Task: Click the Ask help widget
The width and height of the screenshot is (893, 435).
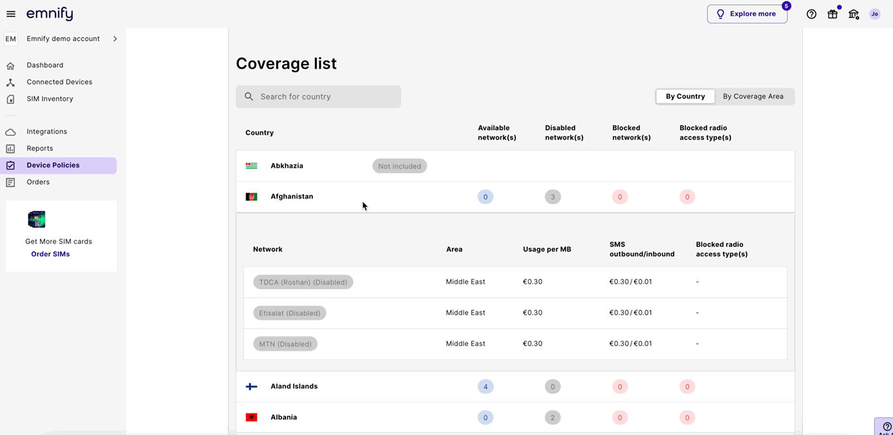Action: 885,427
